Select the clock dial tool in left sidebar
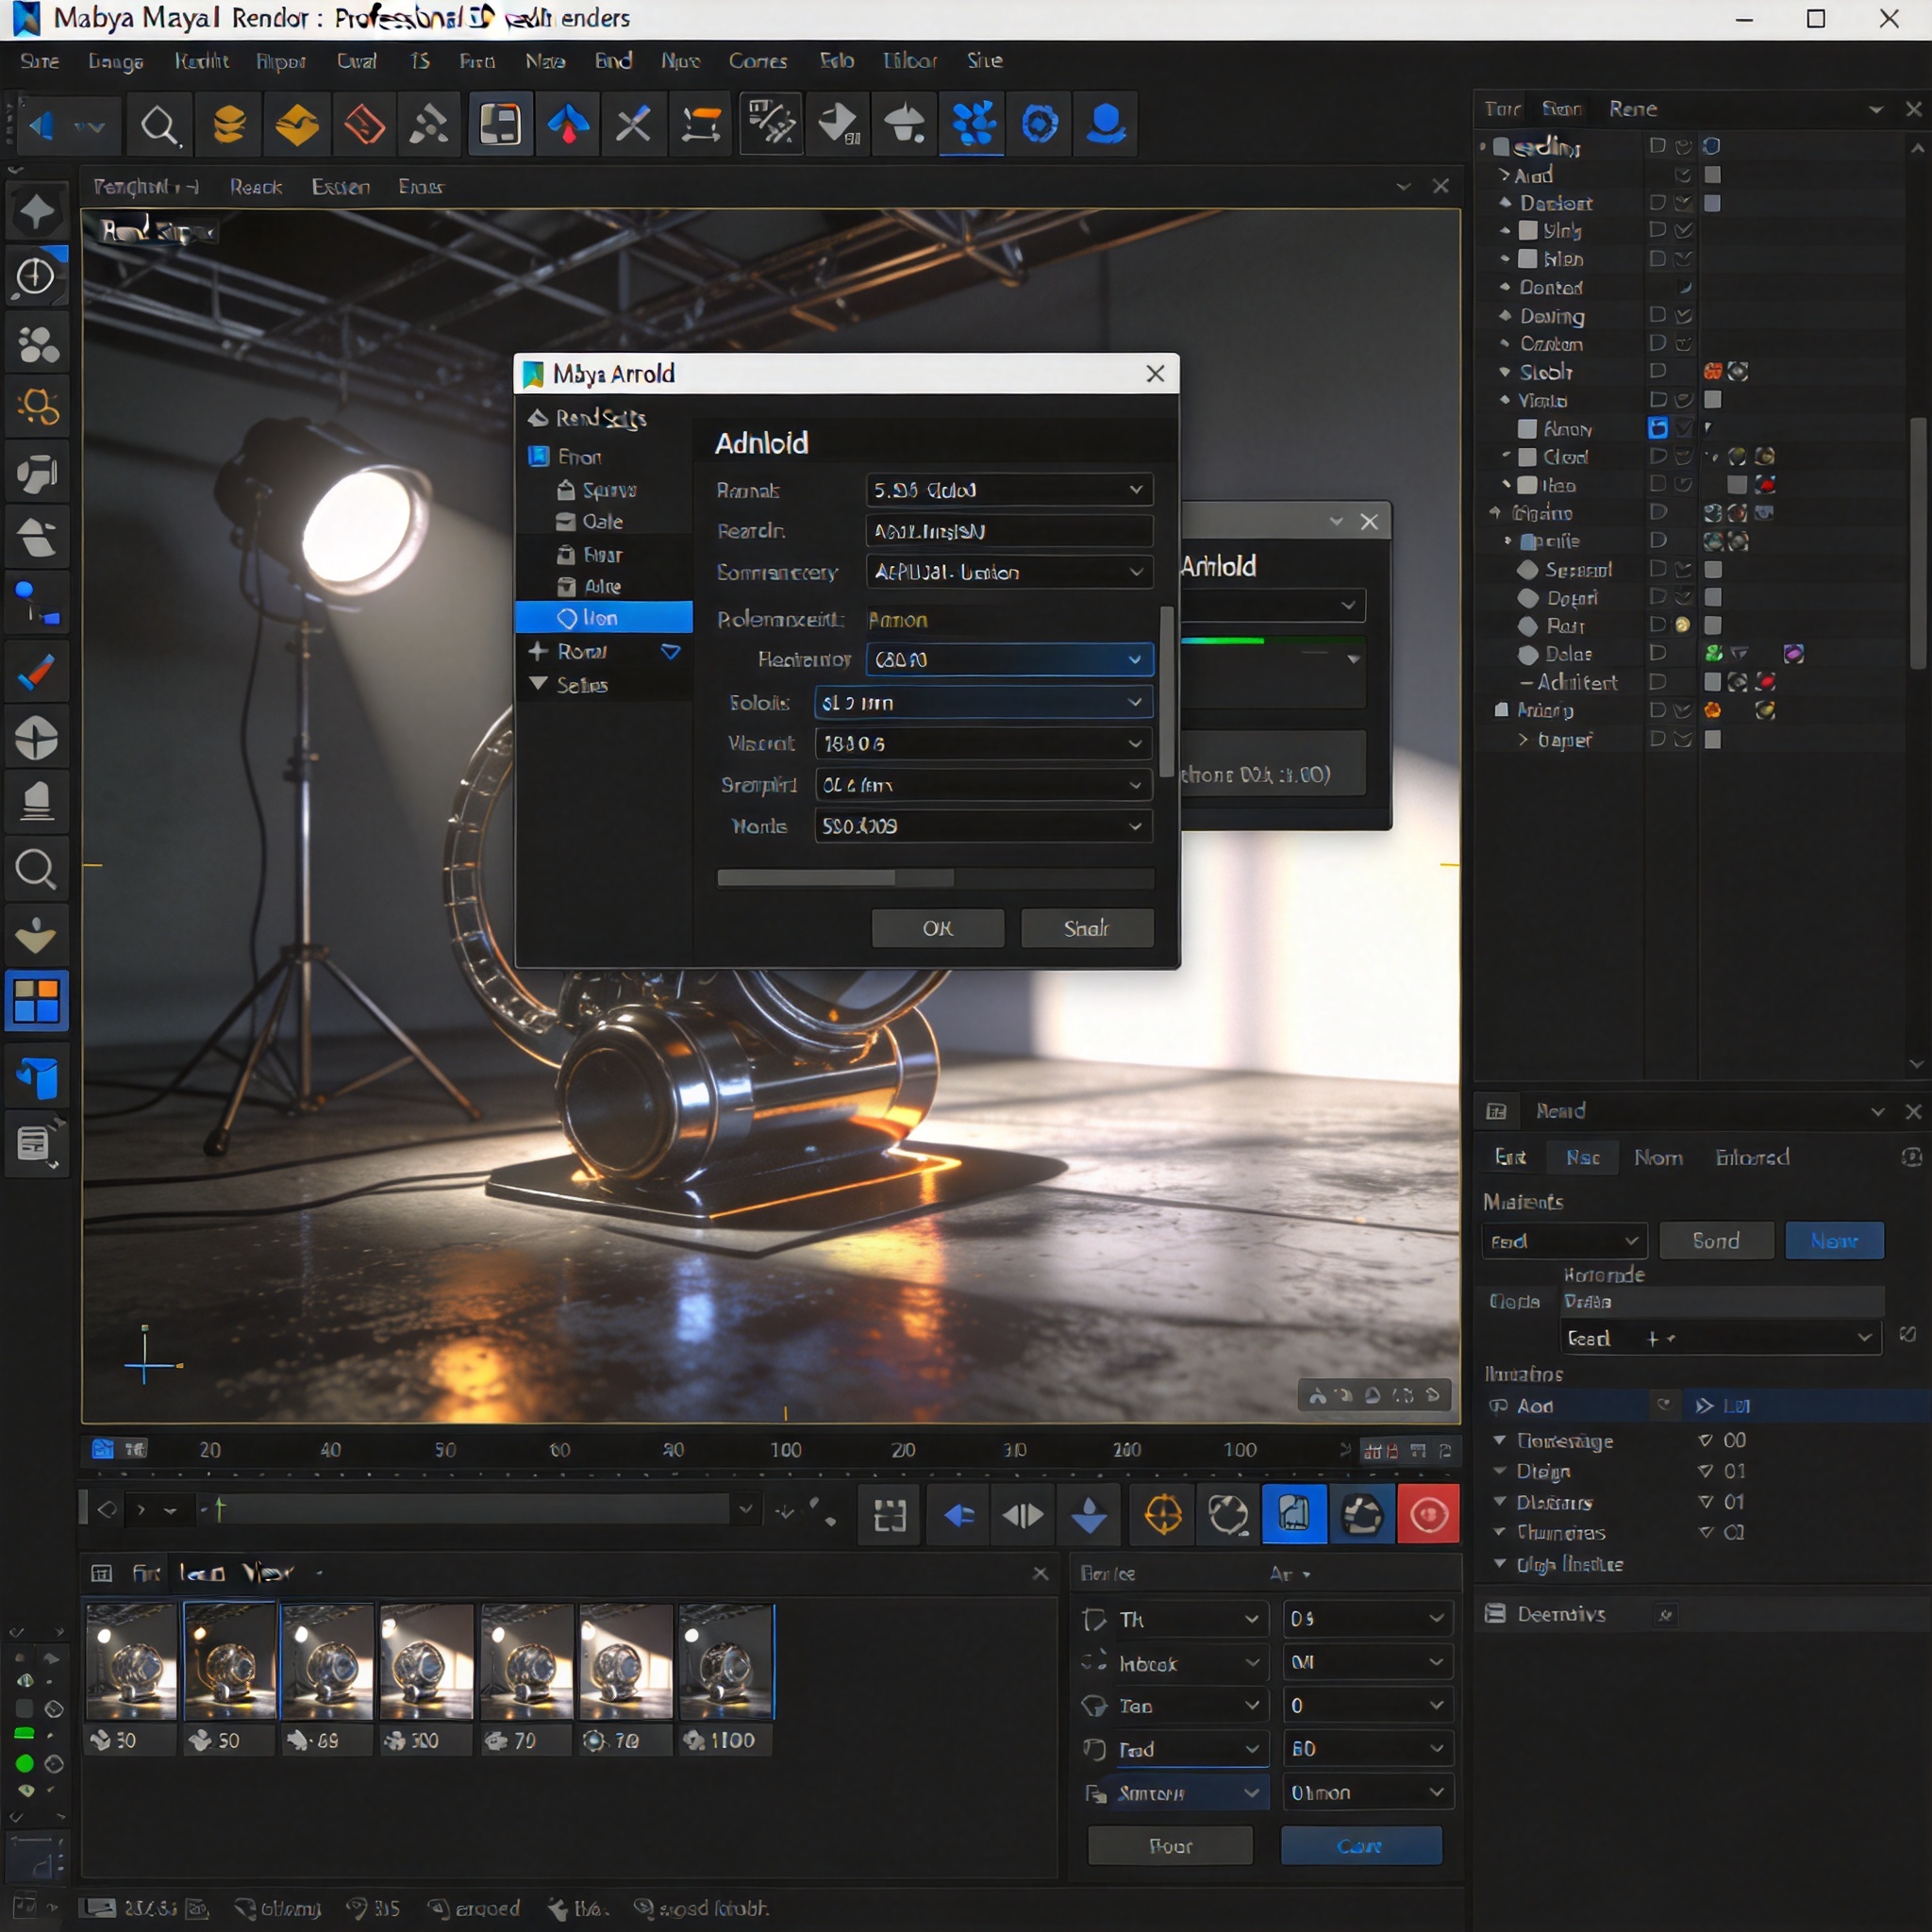 click(37, 276)
